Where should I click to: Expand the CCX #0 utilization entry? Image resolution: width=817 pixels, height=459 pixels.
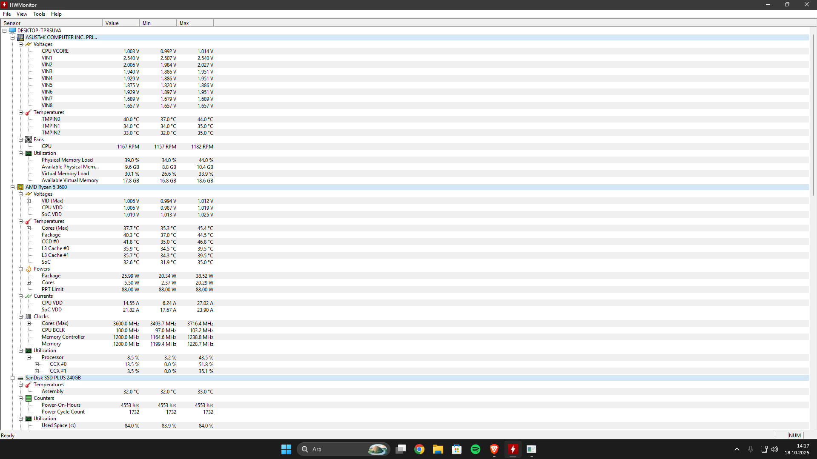coord(37,364)
